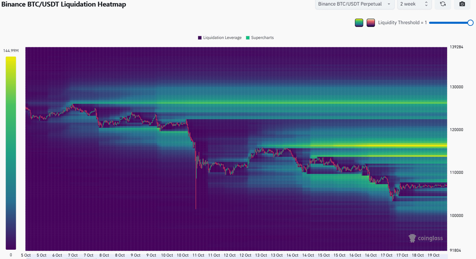Click the green Supercharts legend square
Viewport: 476px width, 259px height.
coord(248,38)
